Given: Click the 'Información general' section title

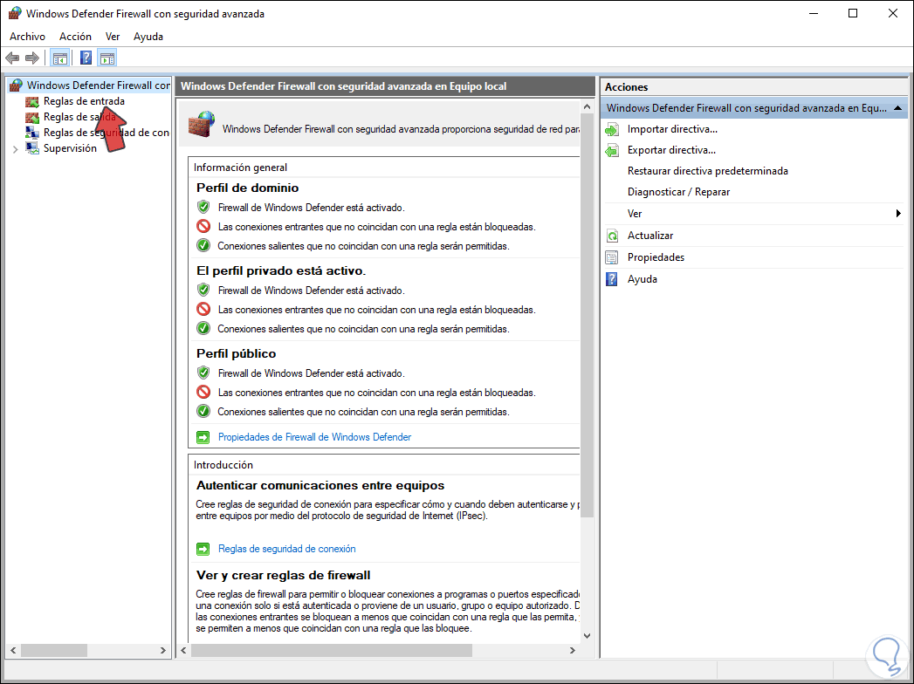Looking at the screenshot, I should (240, 168).
